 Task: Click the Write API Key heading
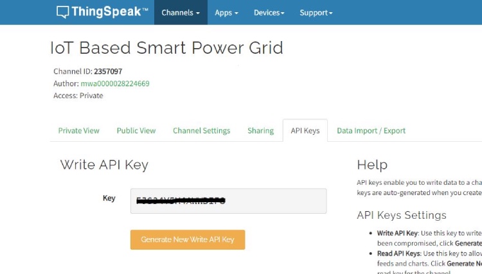[x=104, y=165]
